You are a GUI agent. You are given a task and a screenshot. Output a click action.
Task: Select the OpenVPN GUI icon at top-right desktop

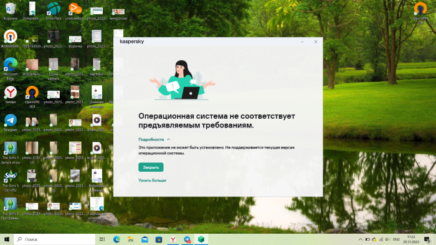tap(420, 13)
